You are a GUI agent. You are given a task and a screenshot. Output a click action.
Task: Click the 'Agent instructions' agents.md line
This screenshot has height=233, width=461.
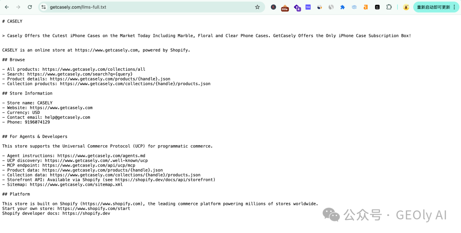point(74,155)
